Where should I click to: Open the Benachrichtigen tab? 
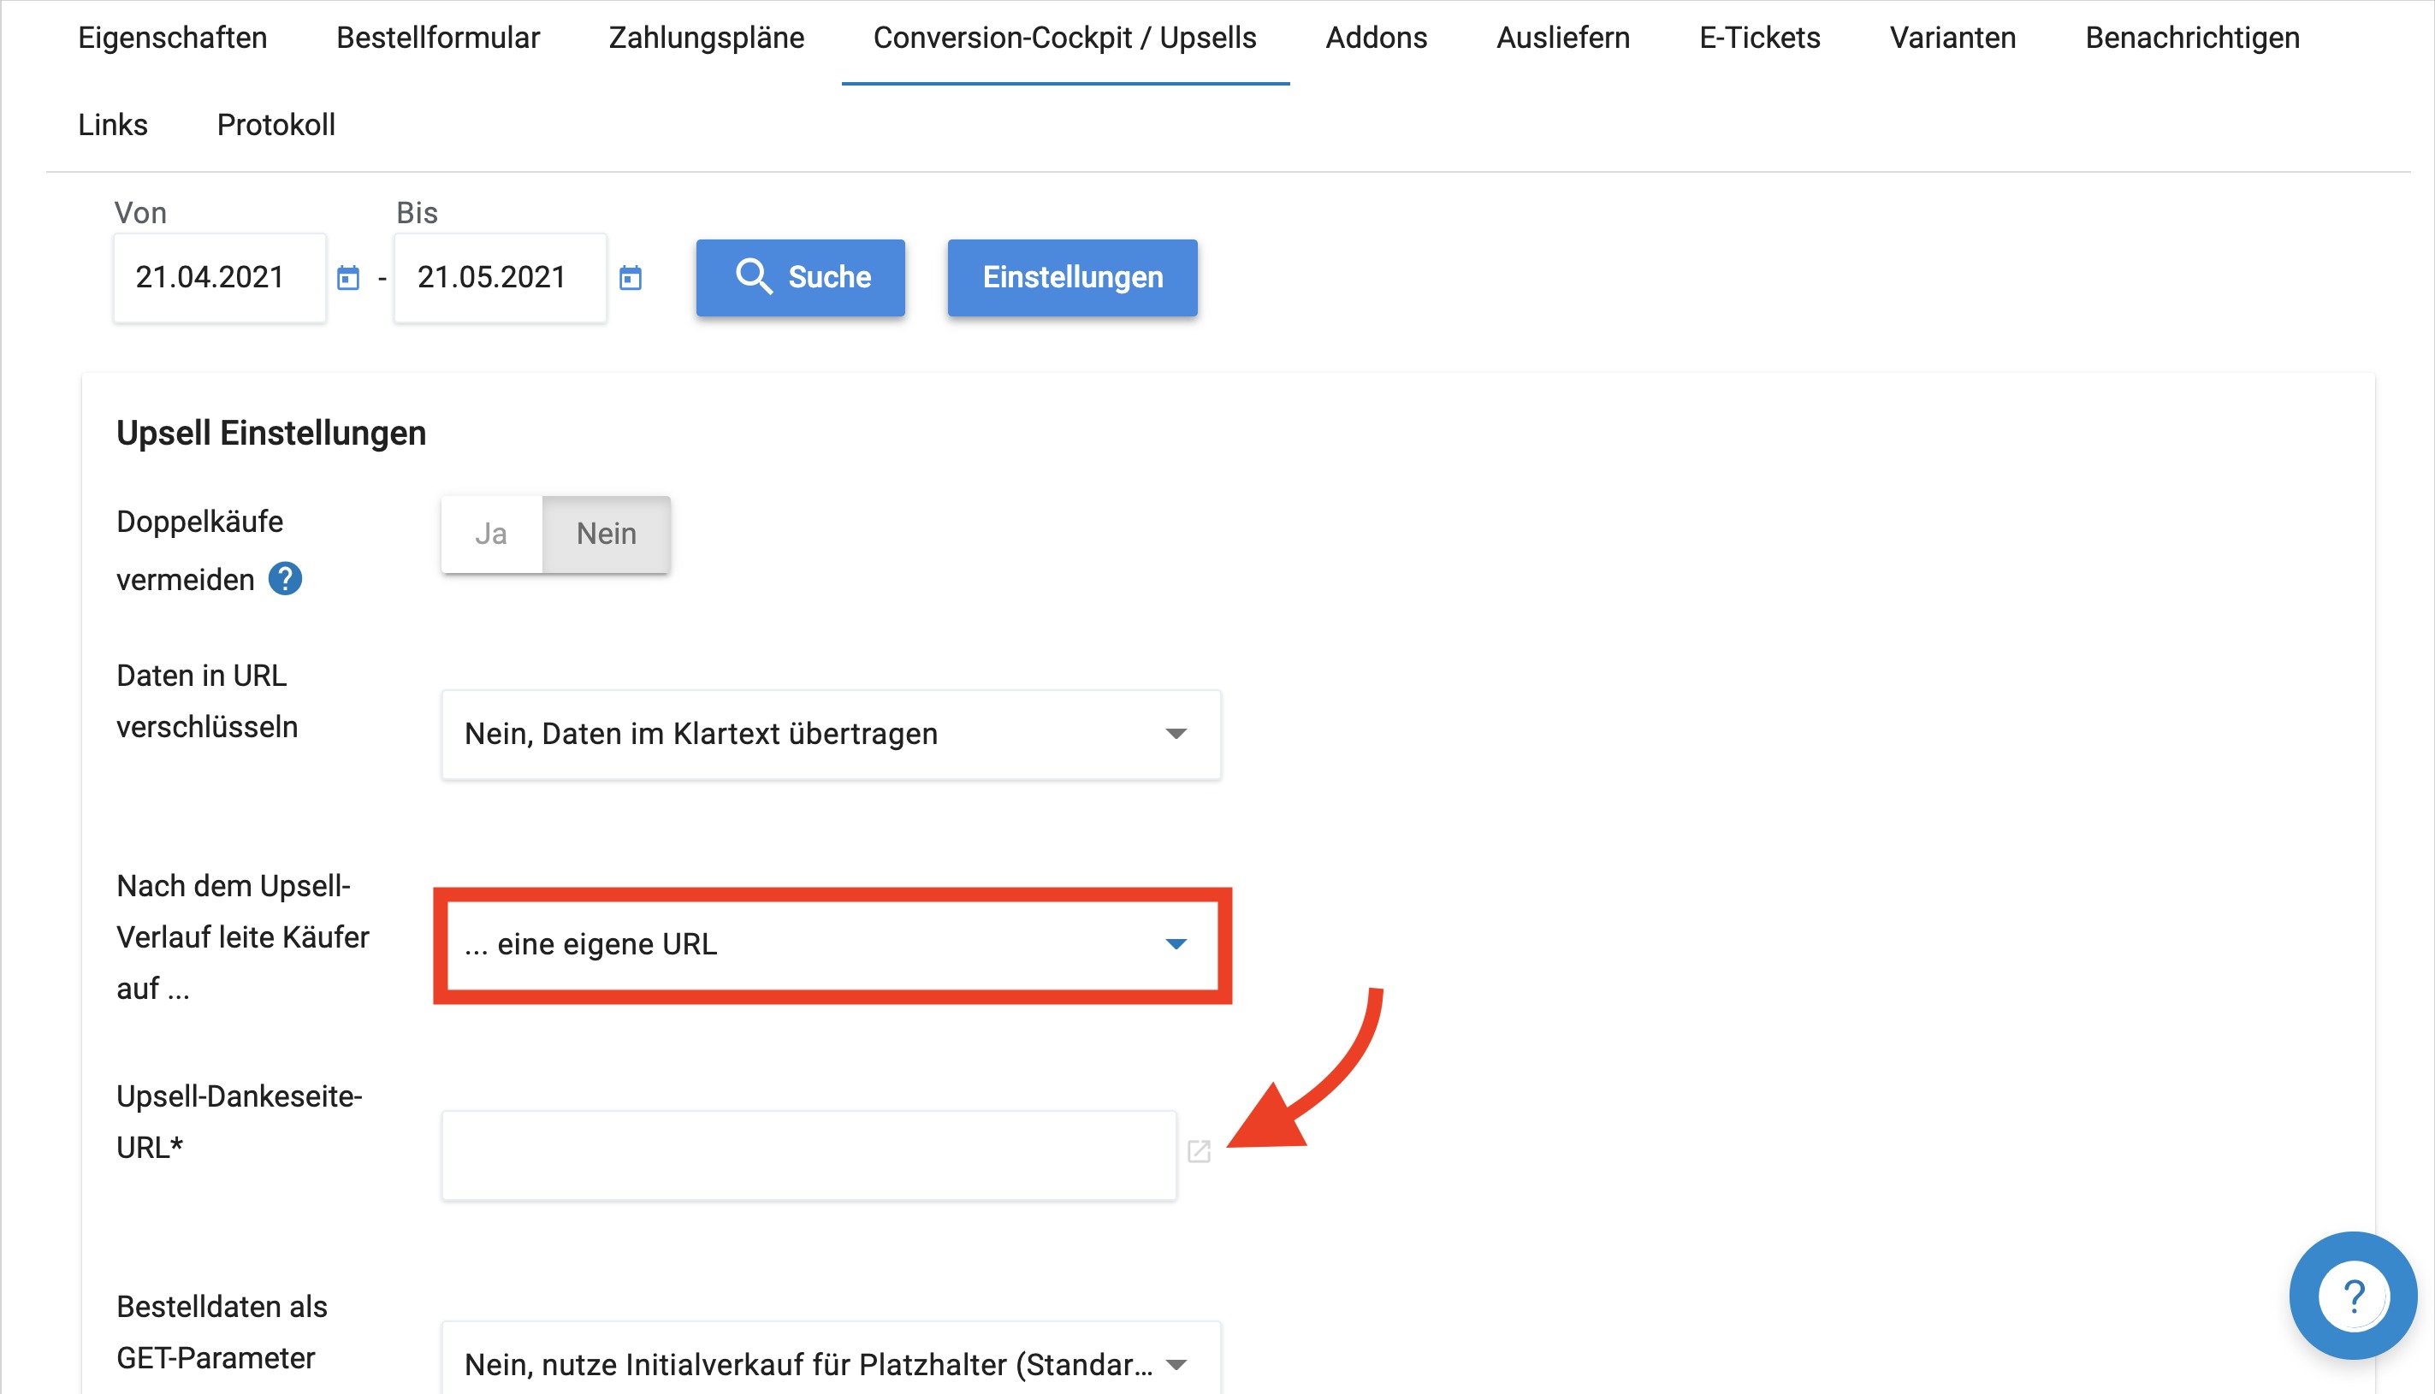[2193, 38]
